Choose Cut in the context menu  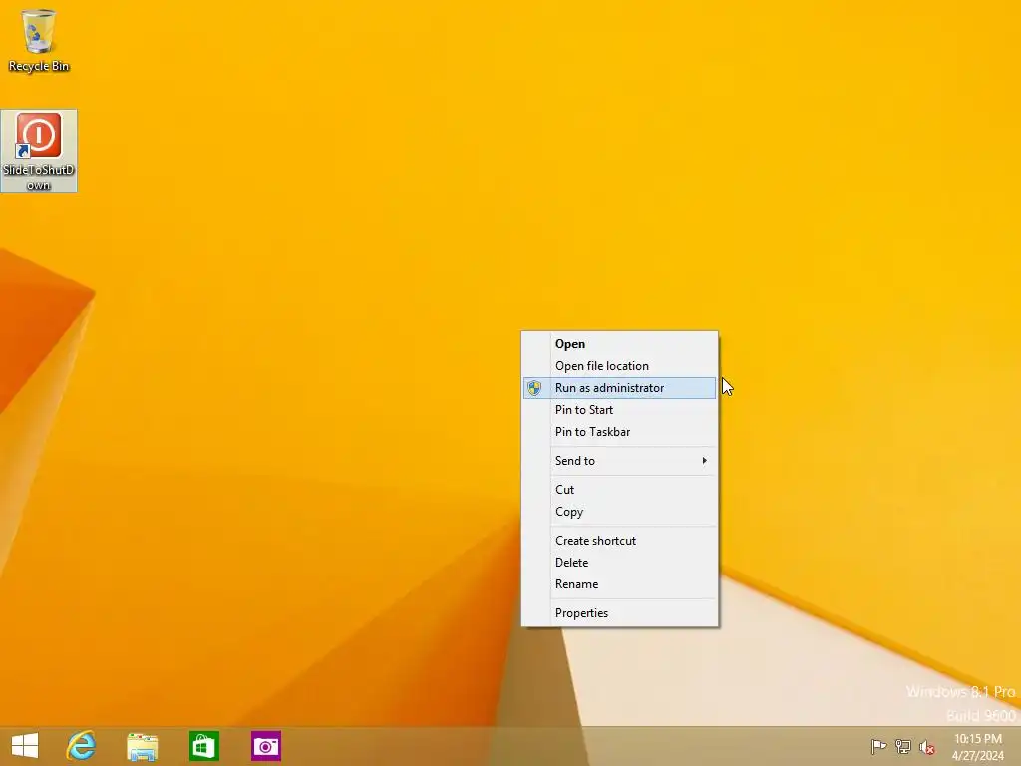[x=619, y=489]
